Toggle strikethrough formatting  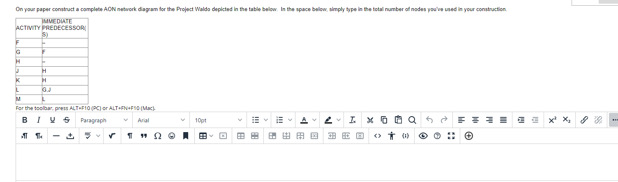tap(67, 120)
